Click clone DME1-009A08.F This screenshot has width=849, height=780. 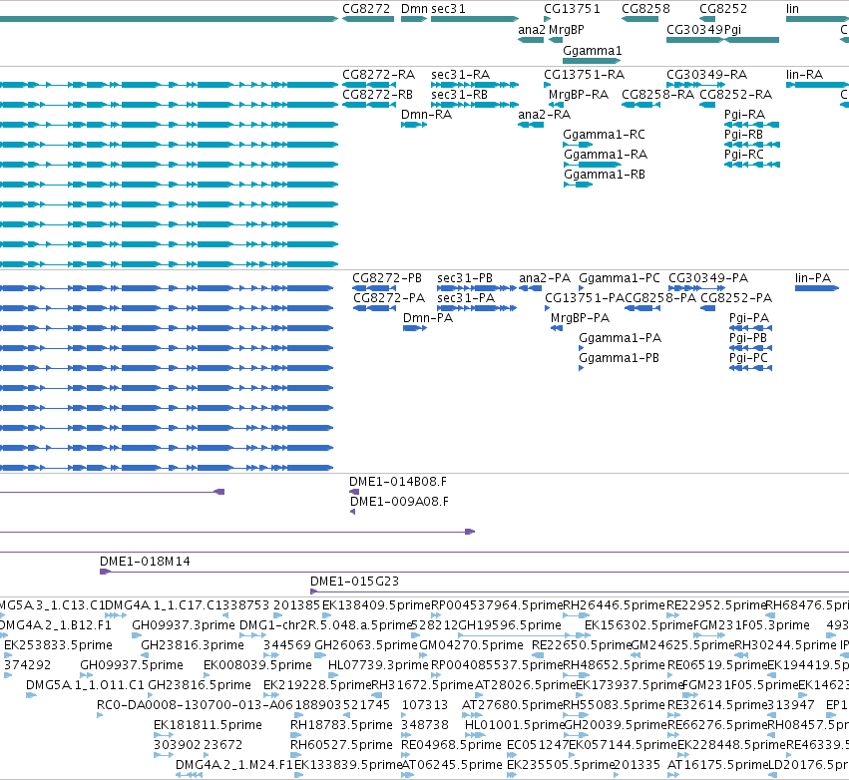[x=400, y=502]
